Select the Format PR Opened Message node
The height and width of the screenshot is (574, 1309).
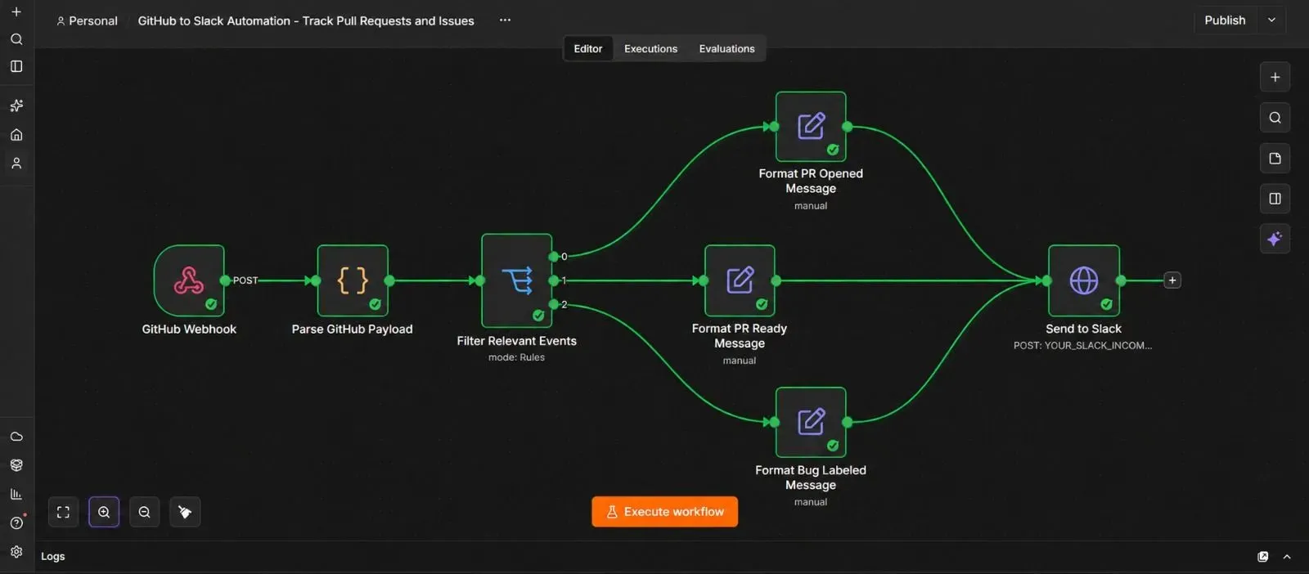(x=811, y=127)
